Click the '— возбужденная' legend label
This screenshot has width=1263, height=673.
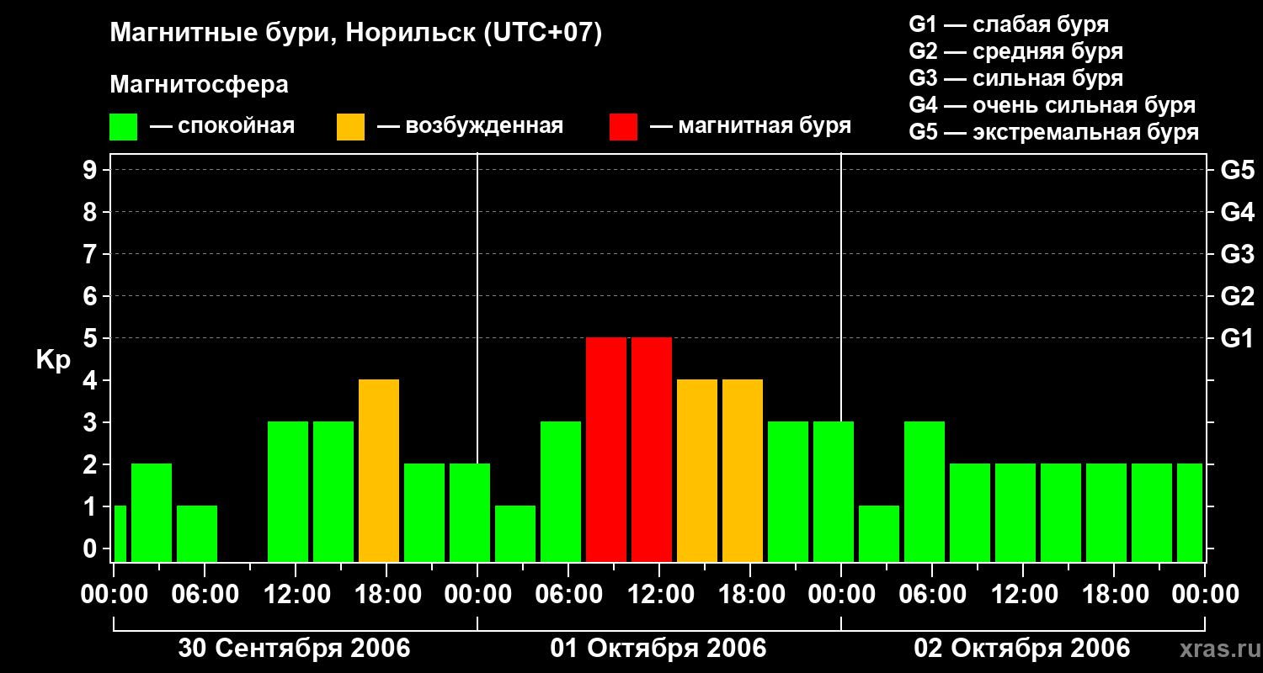tap(470, 126)
